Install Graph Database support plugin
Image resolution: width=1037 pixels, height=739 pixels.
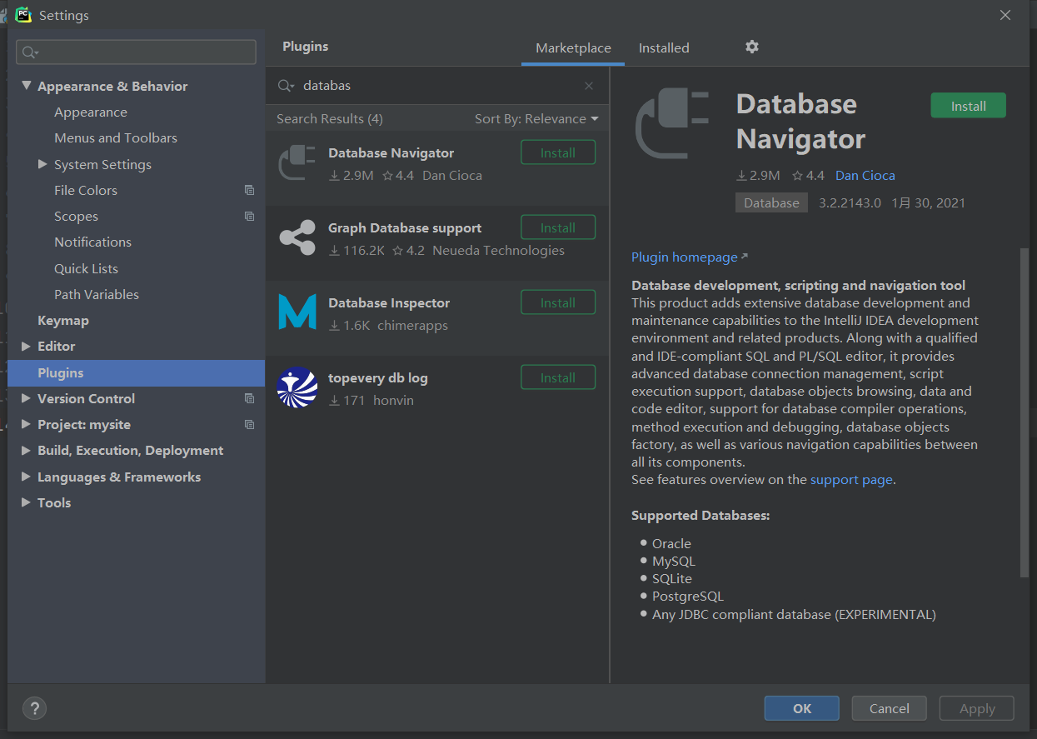point(558,227)
